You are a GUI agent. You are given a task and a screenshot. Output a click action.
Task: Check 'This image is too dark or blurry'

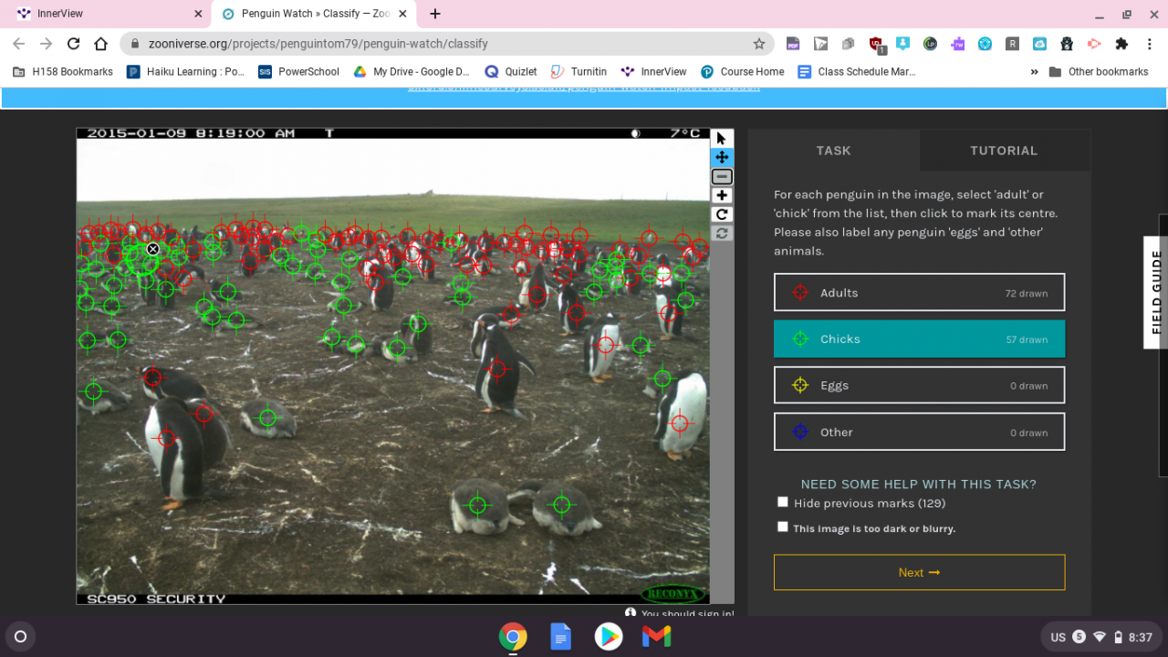pos(782,527)
